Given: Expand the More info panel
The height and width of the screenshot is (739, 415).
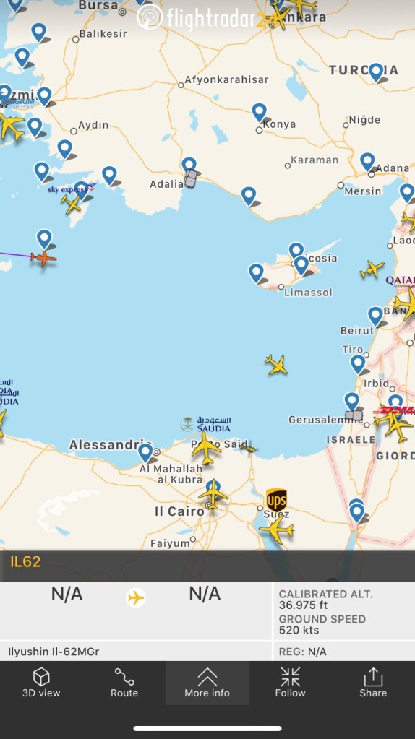Looking at the screenshot, I should (x=207, y=683).
